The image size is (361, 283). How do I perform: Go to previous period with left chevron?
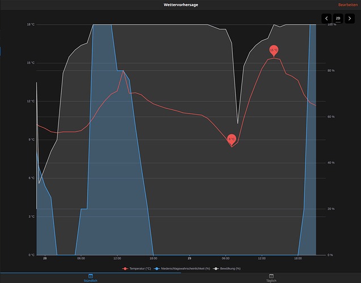(326, 18)
